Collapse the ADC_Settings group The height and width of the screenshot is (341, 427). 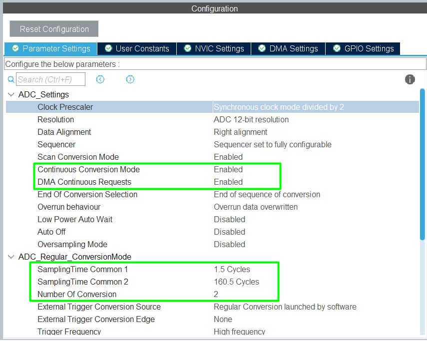pos(11,94)
